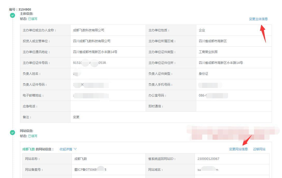Select the 四川成都飞数科技有限公司 investor cell
282x178 pixels.
(92, 41)
